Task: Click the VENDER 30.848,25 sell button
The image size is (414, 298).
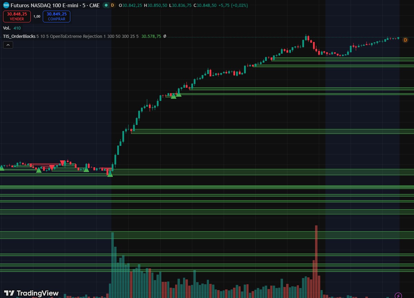Action: [17, 17]
